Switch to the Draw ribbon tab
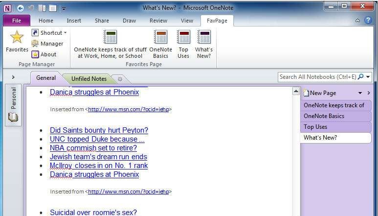This screenshot has width=378, height=216. (x=129, y=21)
